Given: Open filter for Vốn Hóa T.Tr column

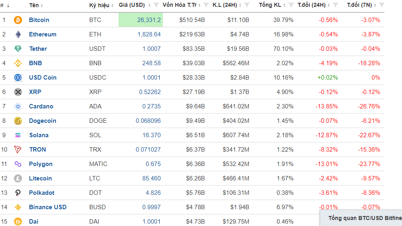Looking at the screenshot, I should (x=206, y=5).
